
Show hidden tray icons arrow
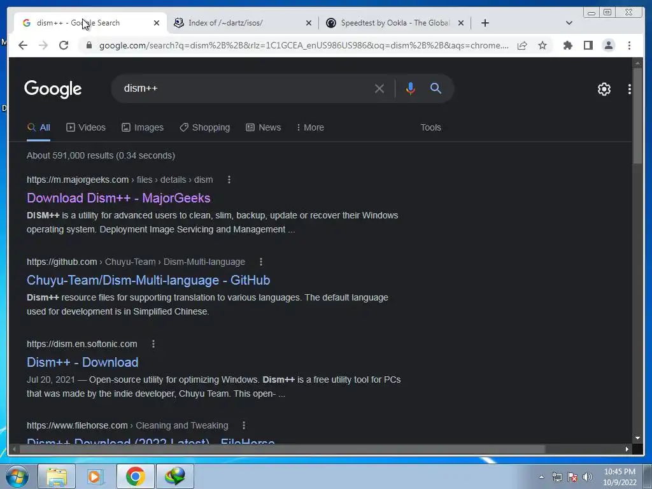coord(541,477)
